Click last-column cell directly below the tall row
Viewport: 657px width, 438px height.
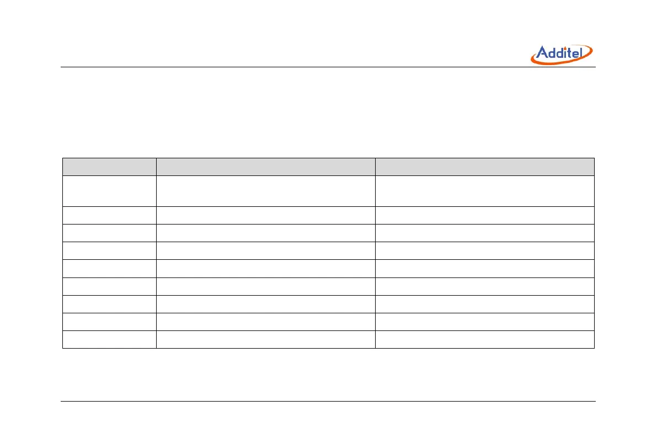(484, 215)
